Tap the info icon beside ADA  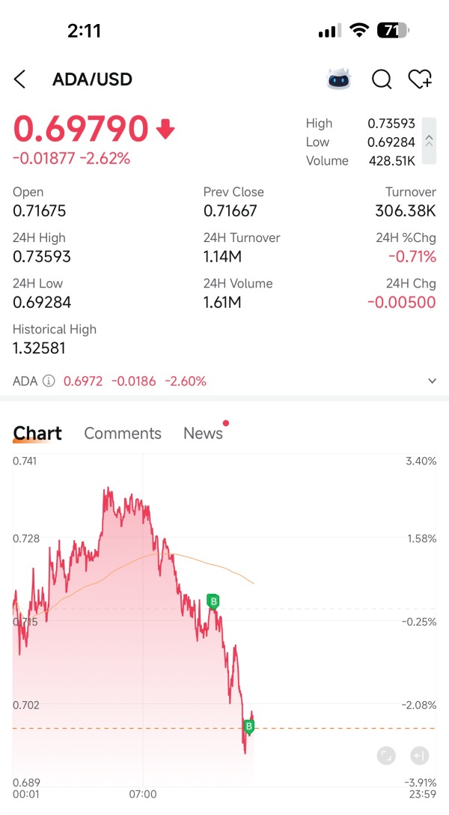[49, 381]
